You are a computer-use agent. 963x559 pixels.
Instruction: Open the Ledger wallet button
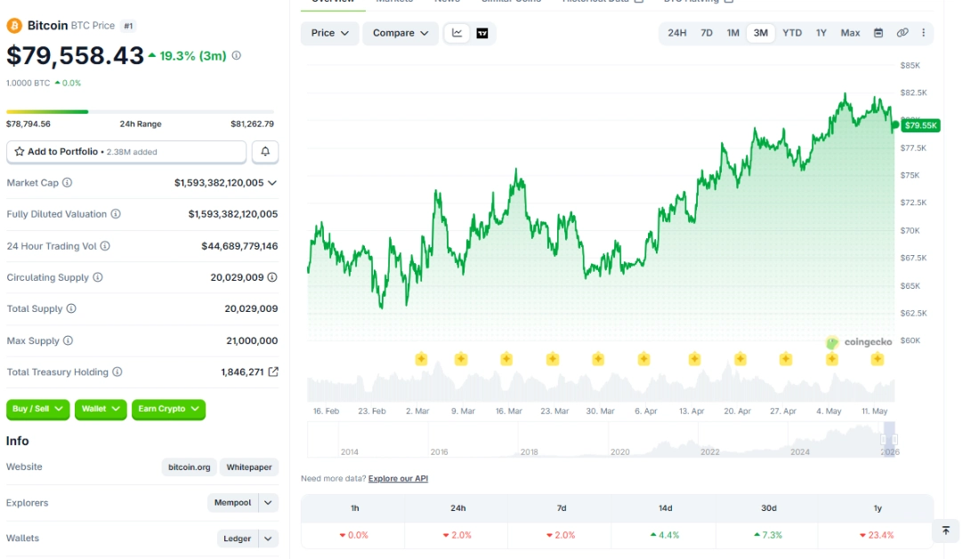237,539
